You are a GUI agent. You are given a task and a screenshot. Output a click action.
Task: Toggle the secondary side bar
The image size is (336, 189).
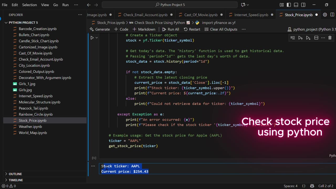[303, 5]
